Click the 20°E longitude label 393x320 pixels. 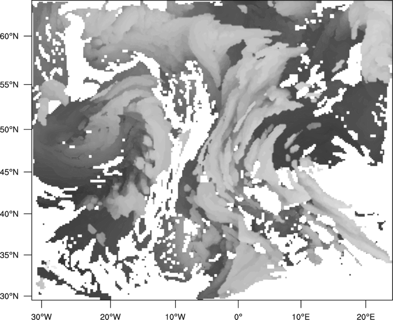pos(365,317)
